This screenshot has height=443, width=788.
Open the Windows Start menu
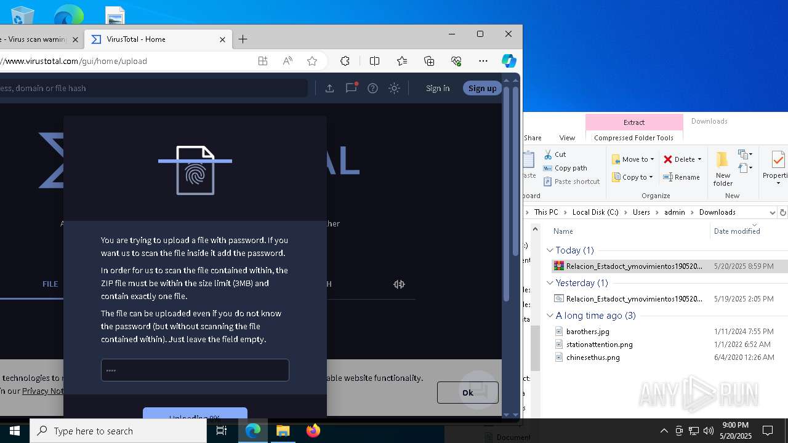(x=15, y=431)
